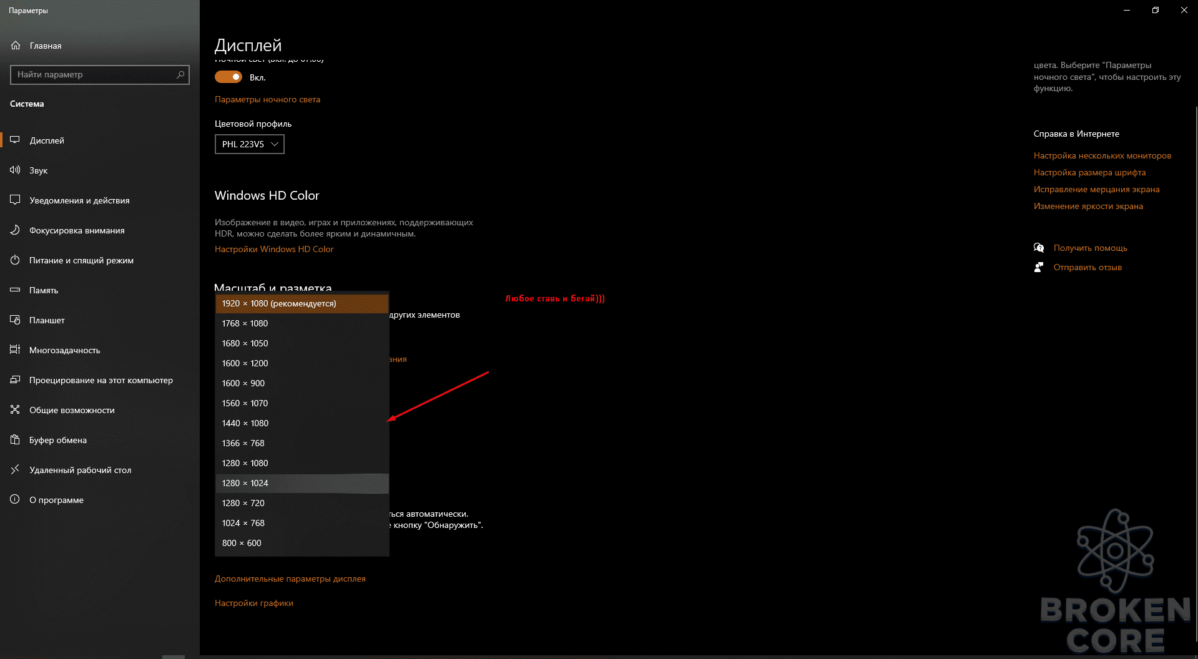The width and height of the screenshot is (1198, 659).
Task: Pick 1440 × 1080 from the list
Action: pyautogui.click(x=302, y=423)
